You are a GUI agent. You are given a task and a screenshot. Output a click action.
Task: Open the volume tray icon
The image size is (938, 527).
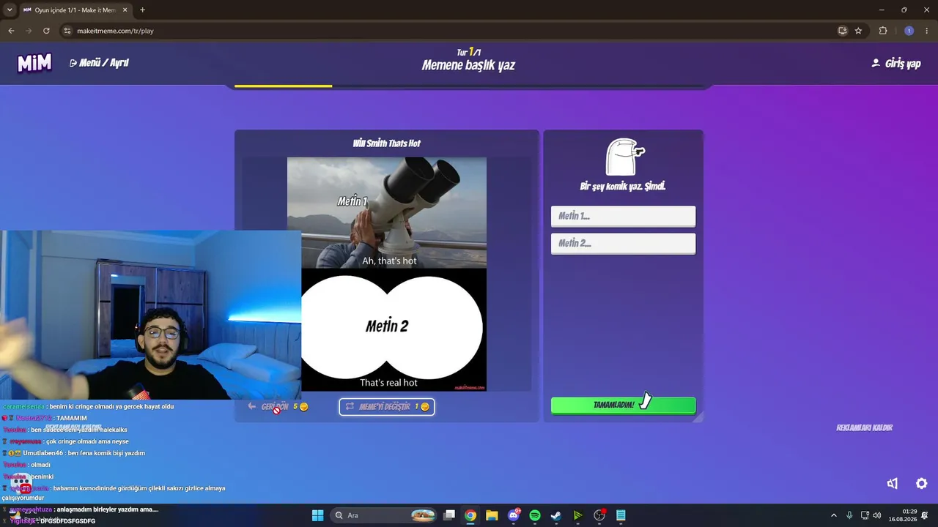tap(877, 515)
